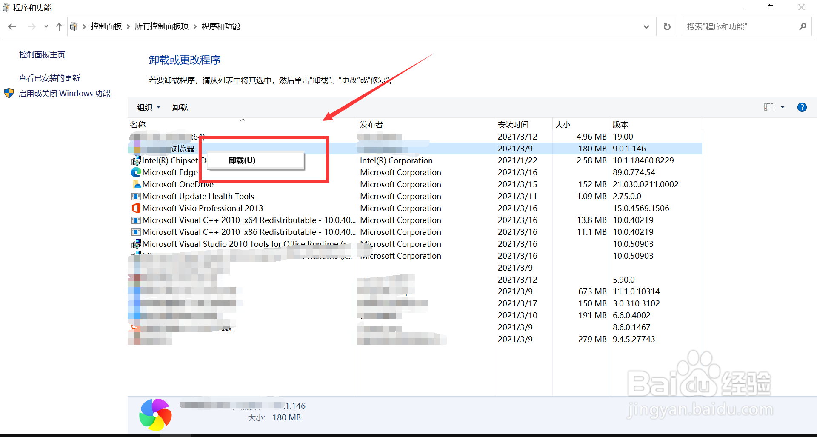Open 控制面板主页 link

(x=42, y=55)
